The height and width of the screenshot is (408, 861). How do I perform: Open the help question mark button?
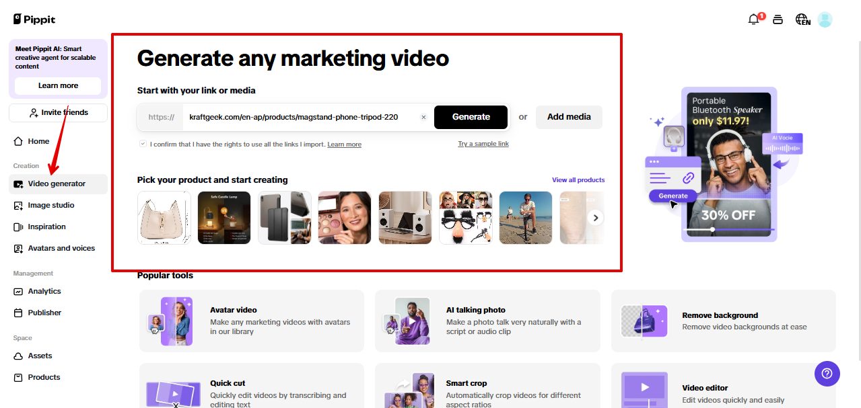coord(827,373)
